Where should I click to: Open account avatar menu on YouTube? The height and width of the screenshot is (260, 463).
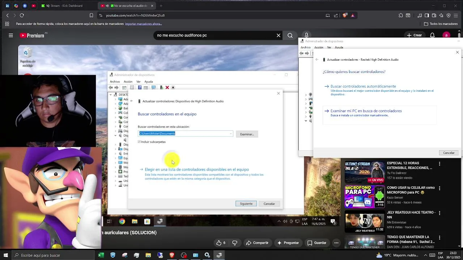[446, 35]
